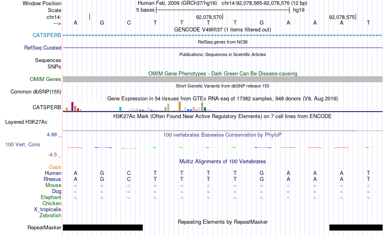Click the OMIM Genes track label
Viewport: 383px width, 237px height.
[45, 79]
